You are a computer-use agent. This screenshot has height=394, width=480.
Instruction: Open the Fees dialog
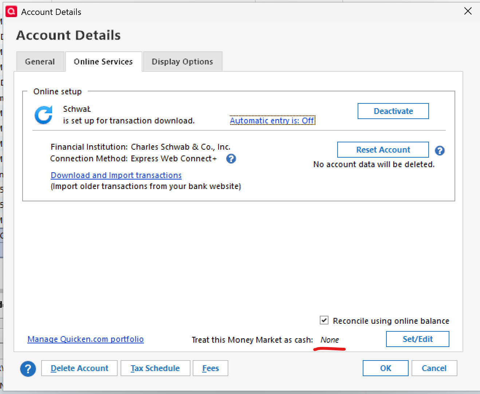[211, 368]
